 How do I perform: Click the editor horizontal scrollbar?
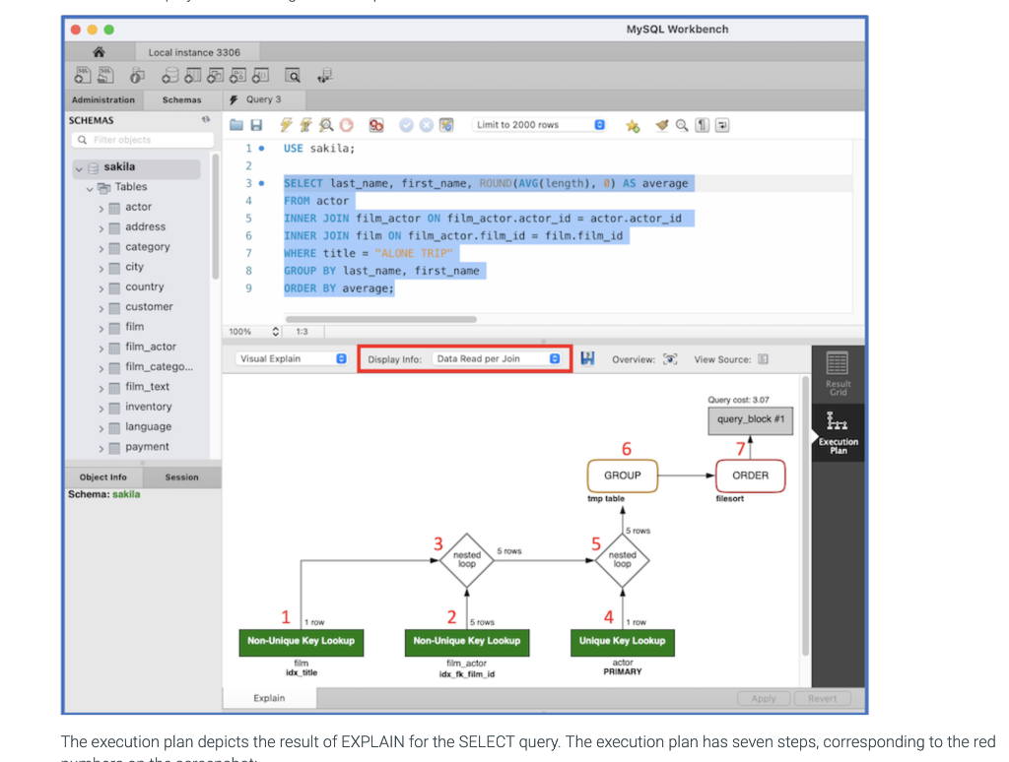[x=381, y=319]
